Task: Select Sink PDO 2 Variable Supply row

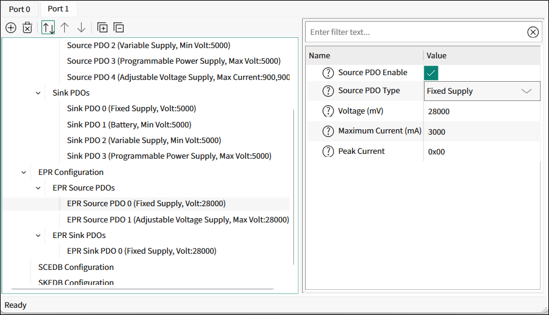Action: (144, 141)
